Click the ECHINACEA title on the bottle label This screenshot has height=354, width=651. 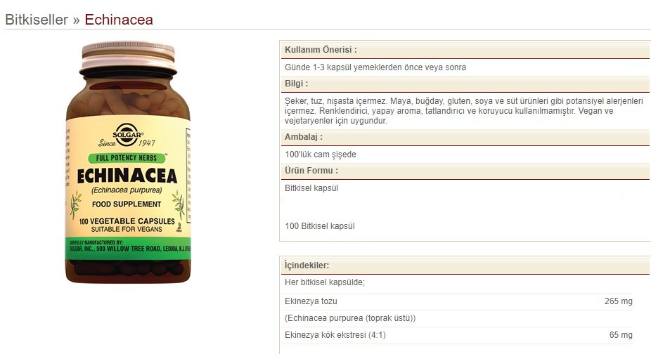pos(127,176)
